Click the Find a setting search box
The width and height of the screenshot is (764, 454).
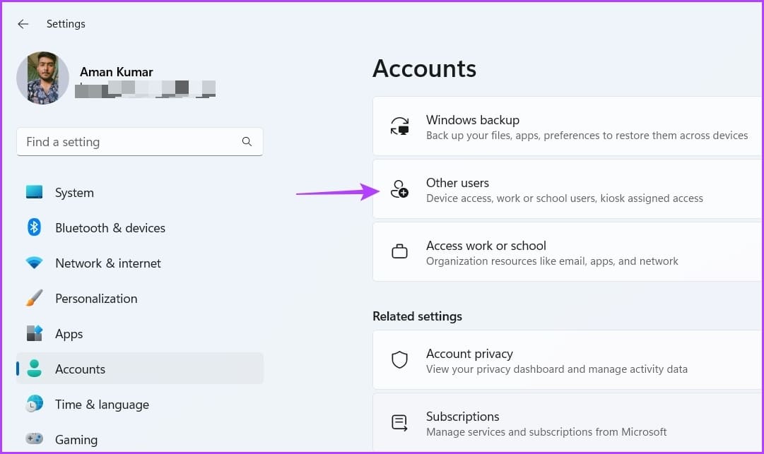(140, 142)
